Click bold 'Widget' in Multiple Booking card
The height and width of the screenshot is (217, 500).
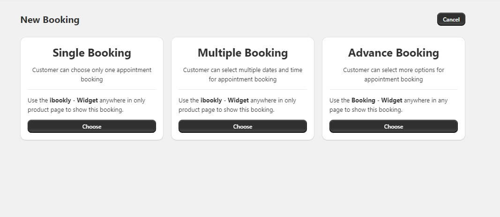(238, 100)
